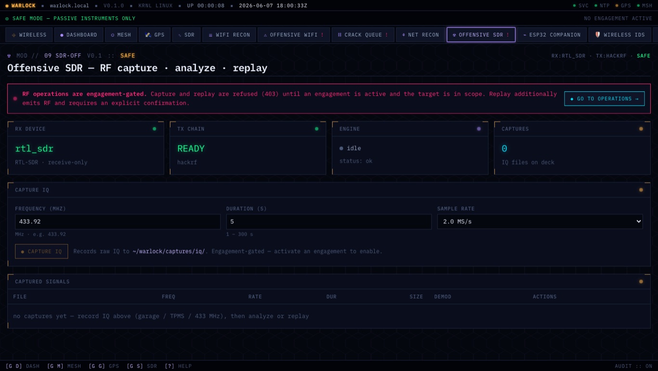658x371 pixels.
Task: Click the MSH status indicator
Action: [x=645, y=6]
